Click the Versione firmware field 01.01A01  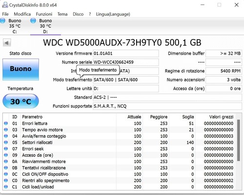pyautogui.click(x=126, y=53)
